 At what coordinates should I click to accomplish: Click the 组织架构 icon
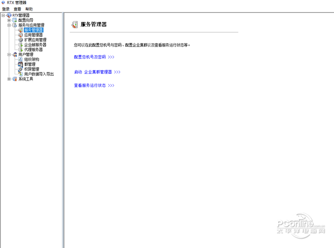[x=21, y=60]
